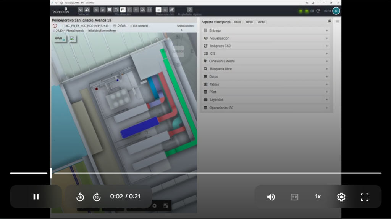This screenshot has height=219, width=391.
Task: Select BKL_PSI_EX_MOD_MOD_MEP_R24.ifc breadcrumb
Action: click(87, 26)
